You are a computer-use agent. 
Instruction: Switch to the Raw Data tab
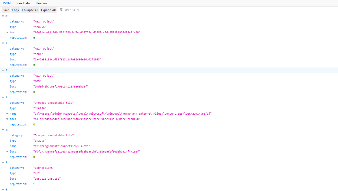point(23,3)
